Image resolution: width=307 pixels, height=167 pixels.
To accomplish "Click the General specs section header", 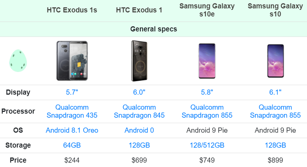I will pos(153,29).
